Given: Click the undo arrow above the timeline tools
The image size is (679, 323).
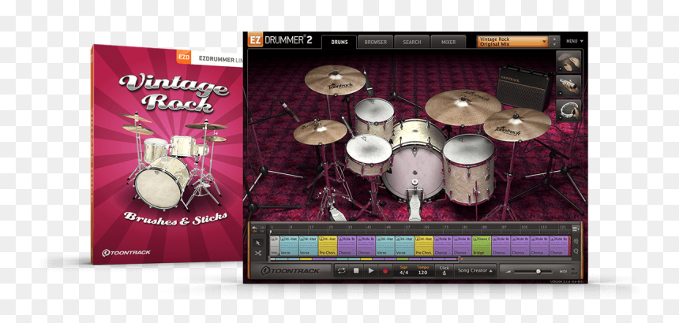Looking at the screenshot, I should click(x=255, y=228).
